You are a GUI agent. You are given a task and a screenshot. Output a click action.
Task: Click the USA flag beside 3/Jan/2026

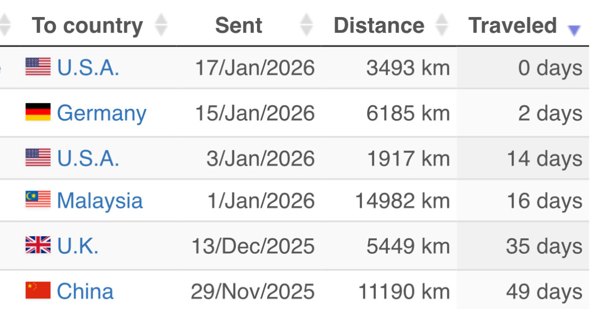point(38,158)
